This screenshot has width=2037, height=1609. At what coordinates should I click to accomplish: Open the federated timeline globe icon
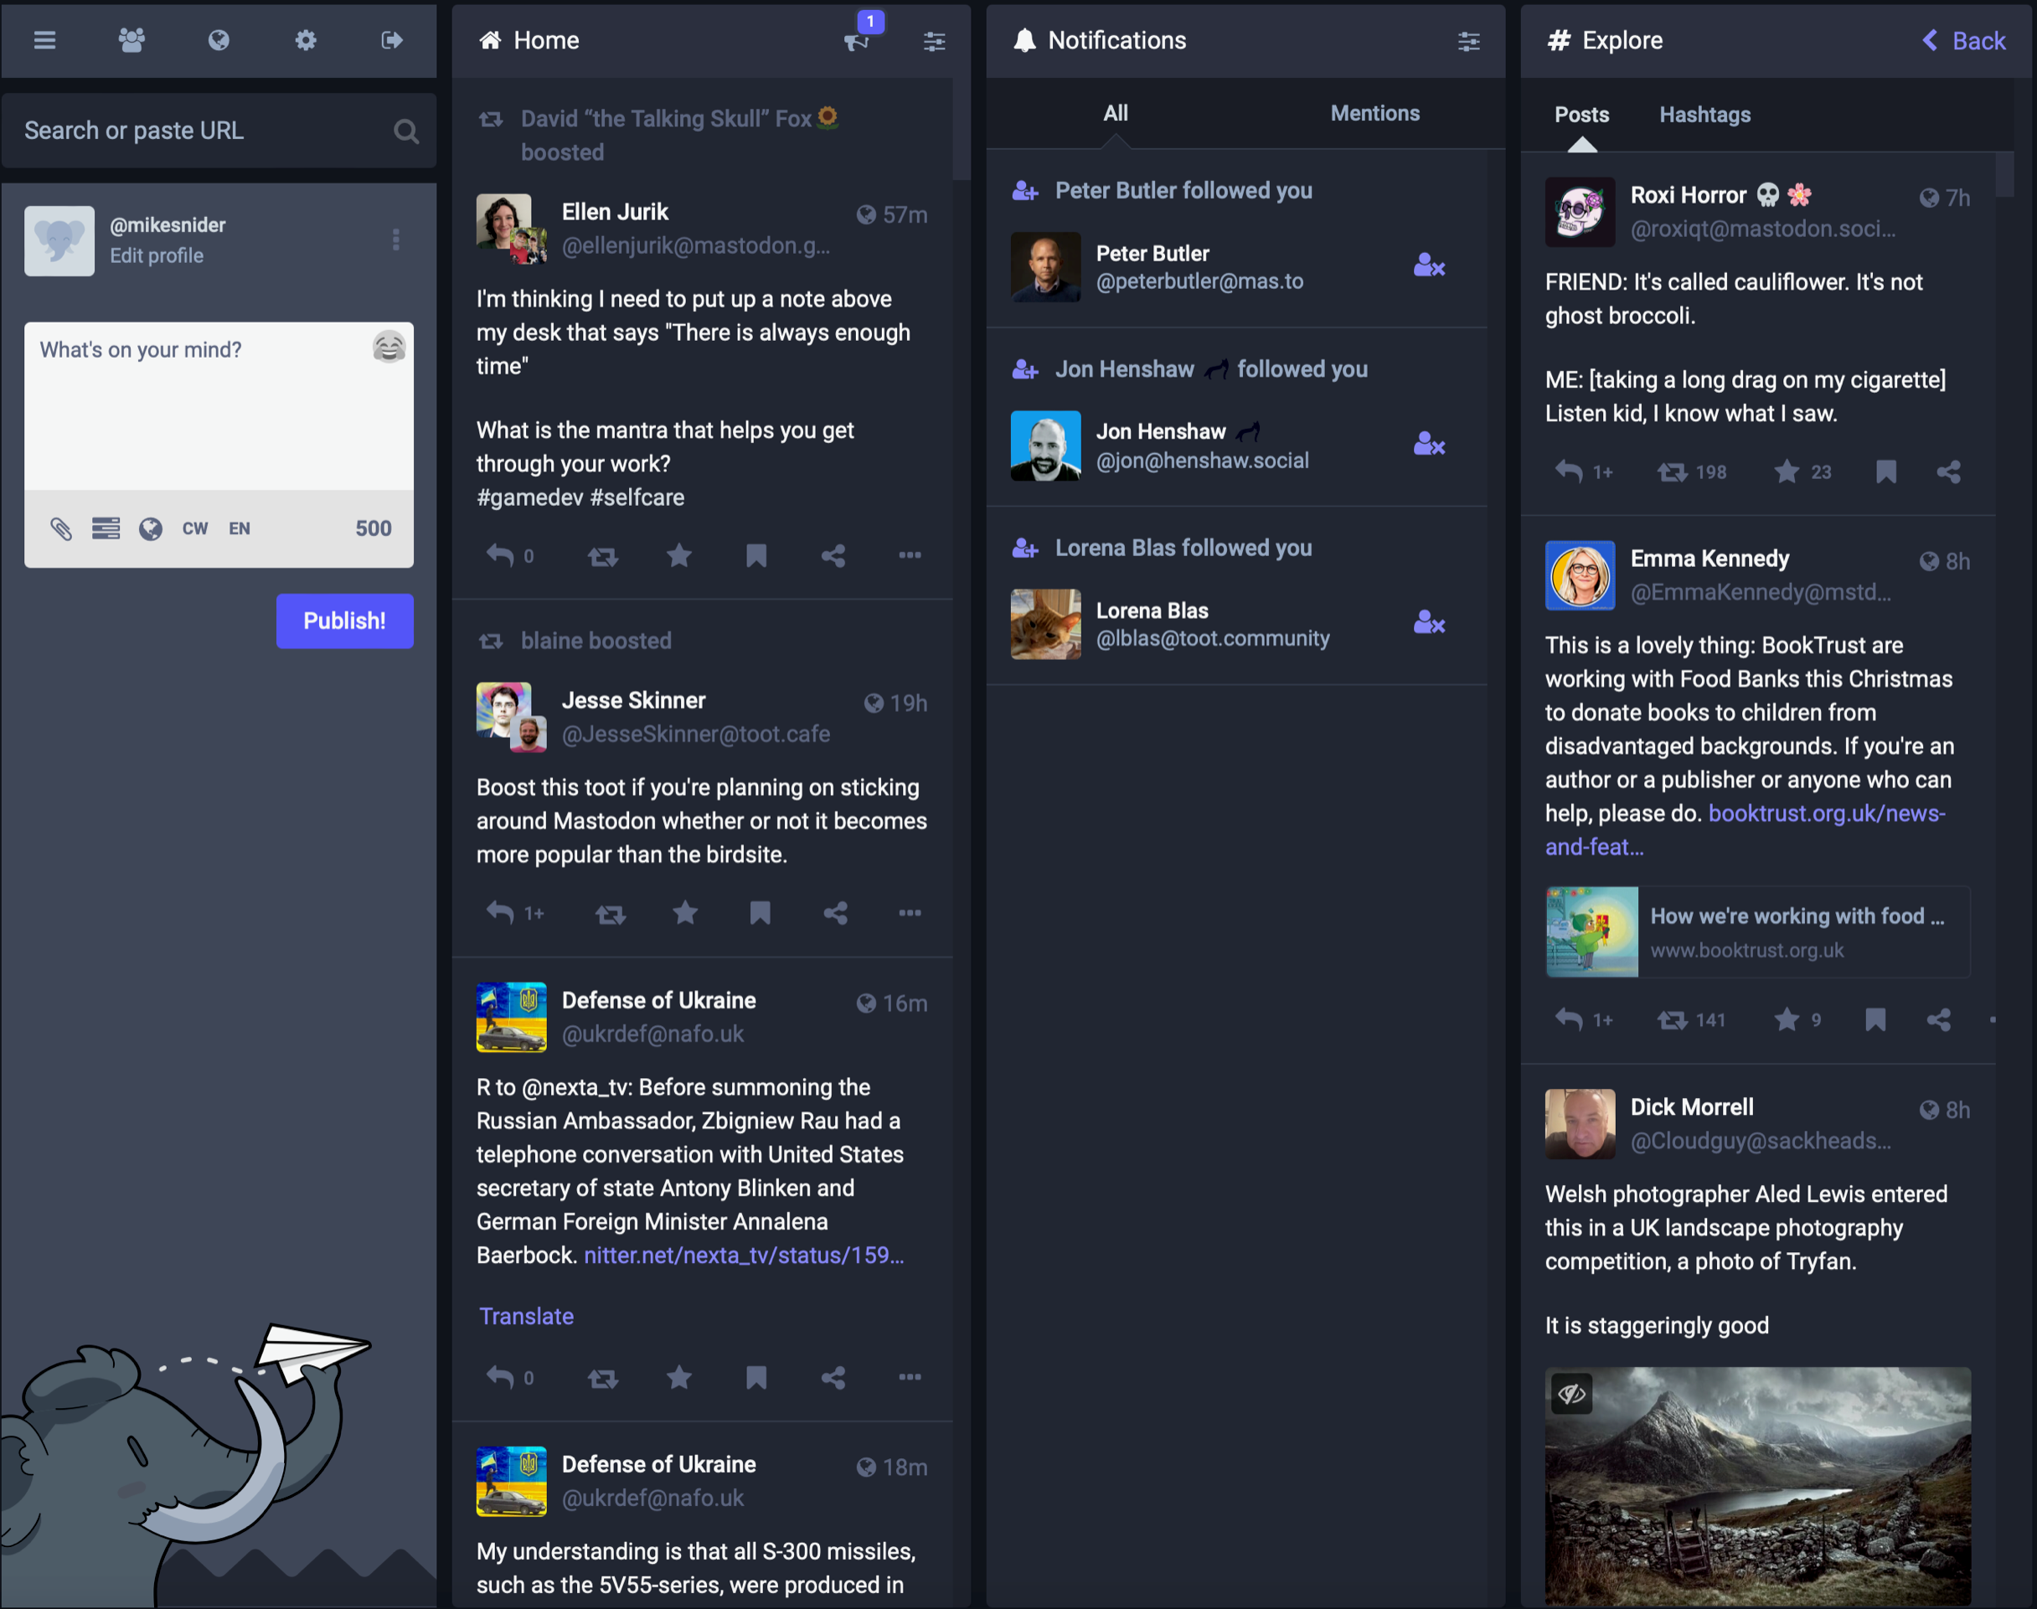(218, 40)
